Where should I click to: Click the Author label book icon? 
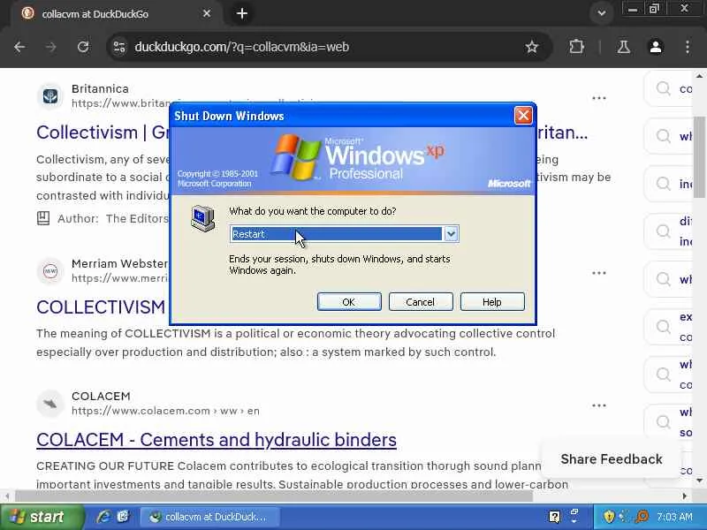tap(43, 218)
